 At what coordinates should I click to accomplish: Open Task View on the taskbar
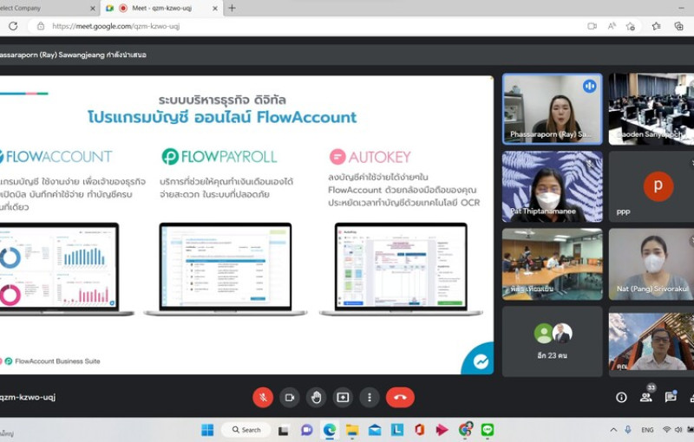click(x=284, y=430)
